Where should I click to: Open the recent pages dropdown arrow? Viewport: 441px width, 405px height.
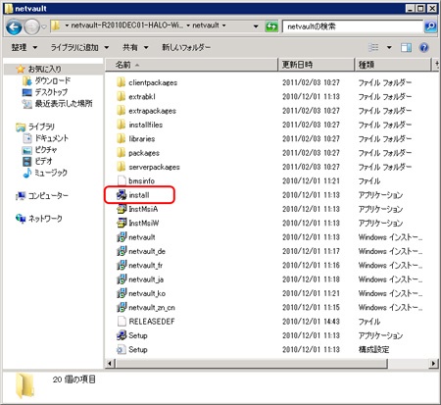[x=44, y=27]
